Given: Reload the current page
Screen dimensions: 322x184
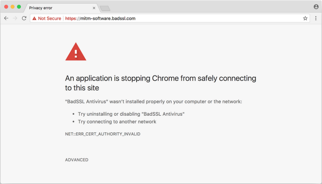Looking at the screenshot, I should pos(24,18).
